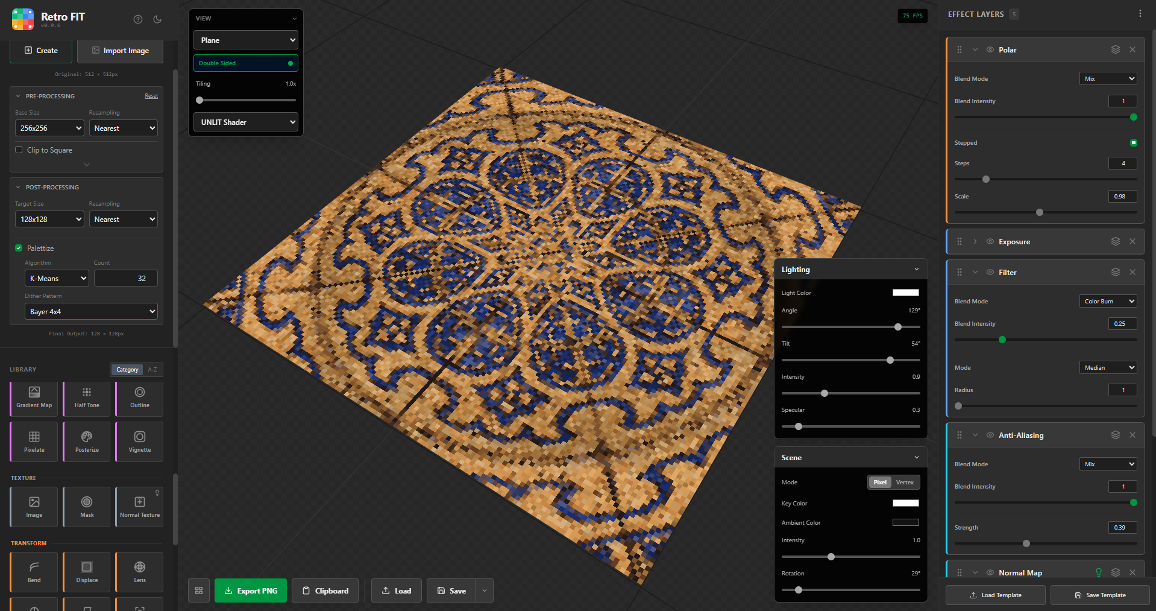Open the UNLIT Shader dropdown
Image resolution: width=1156 pixels, height=611 pixels.
click(x=246, y=122)
